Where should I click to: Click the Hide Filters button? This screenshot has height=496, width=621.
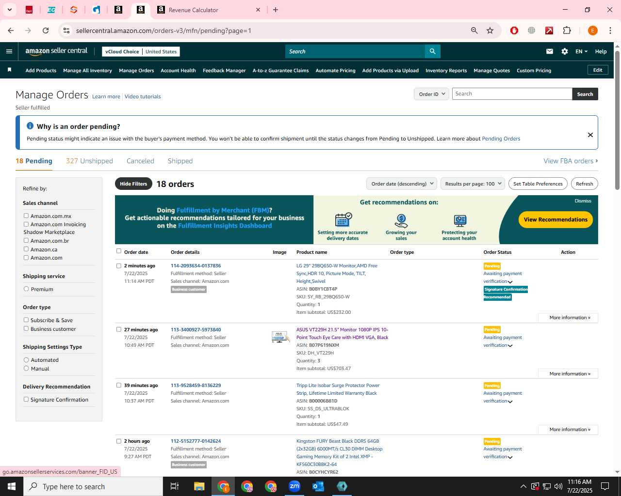(x=133, y=184)
